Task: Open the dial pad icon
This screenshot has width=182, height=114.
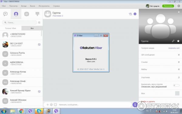Action: [x=37, y=14]
